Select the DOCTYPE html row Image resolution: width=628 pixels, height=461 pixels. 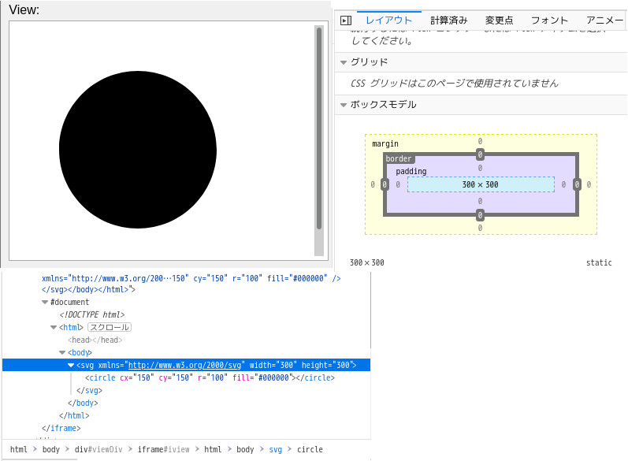(x=92, y=314)
